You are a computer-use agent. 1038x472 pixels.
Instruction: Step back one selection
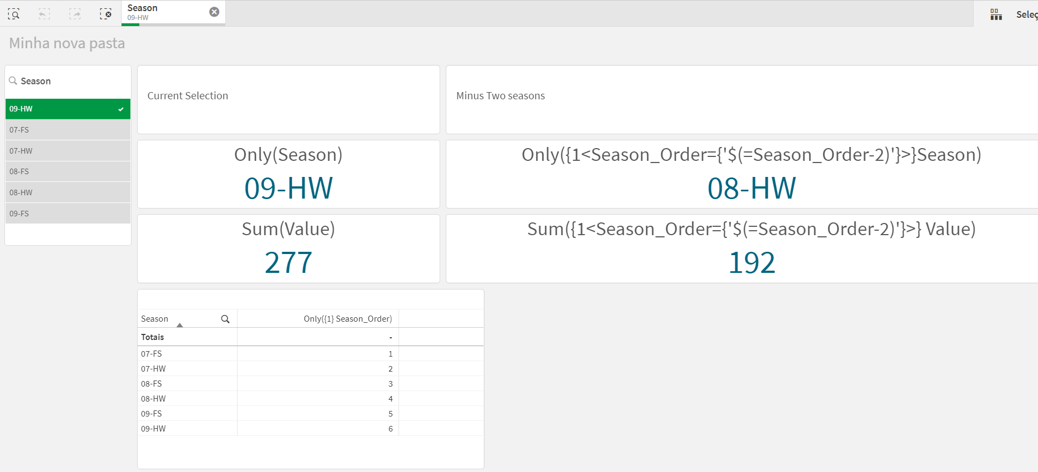point(44,14)
